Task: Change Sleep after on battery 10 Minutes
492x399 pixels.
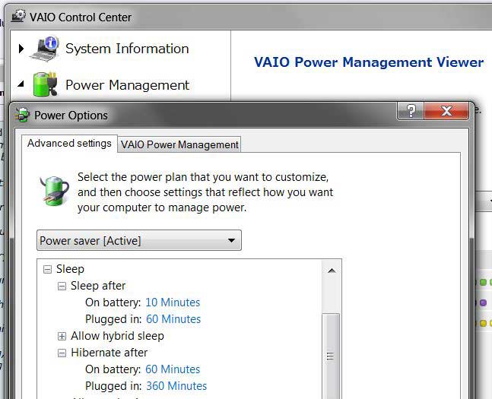Action: pyautogui.click(x=173, y=302)
